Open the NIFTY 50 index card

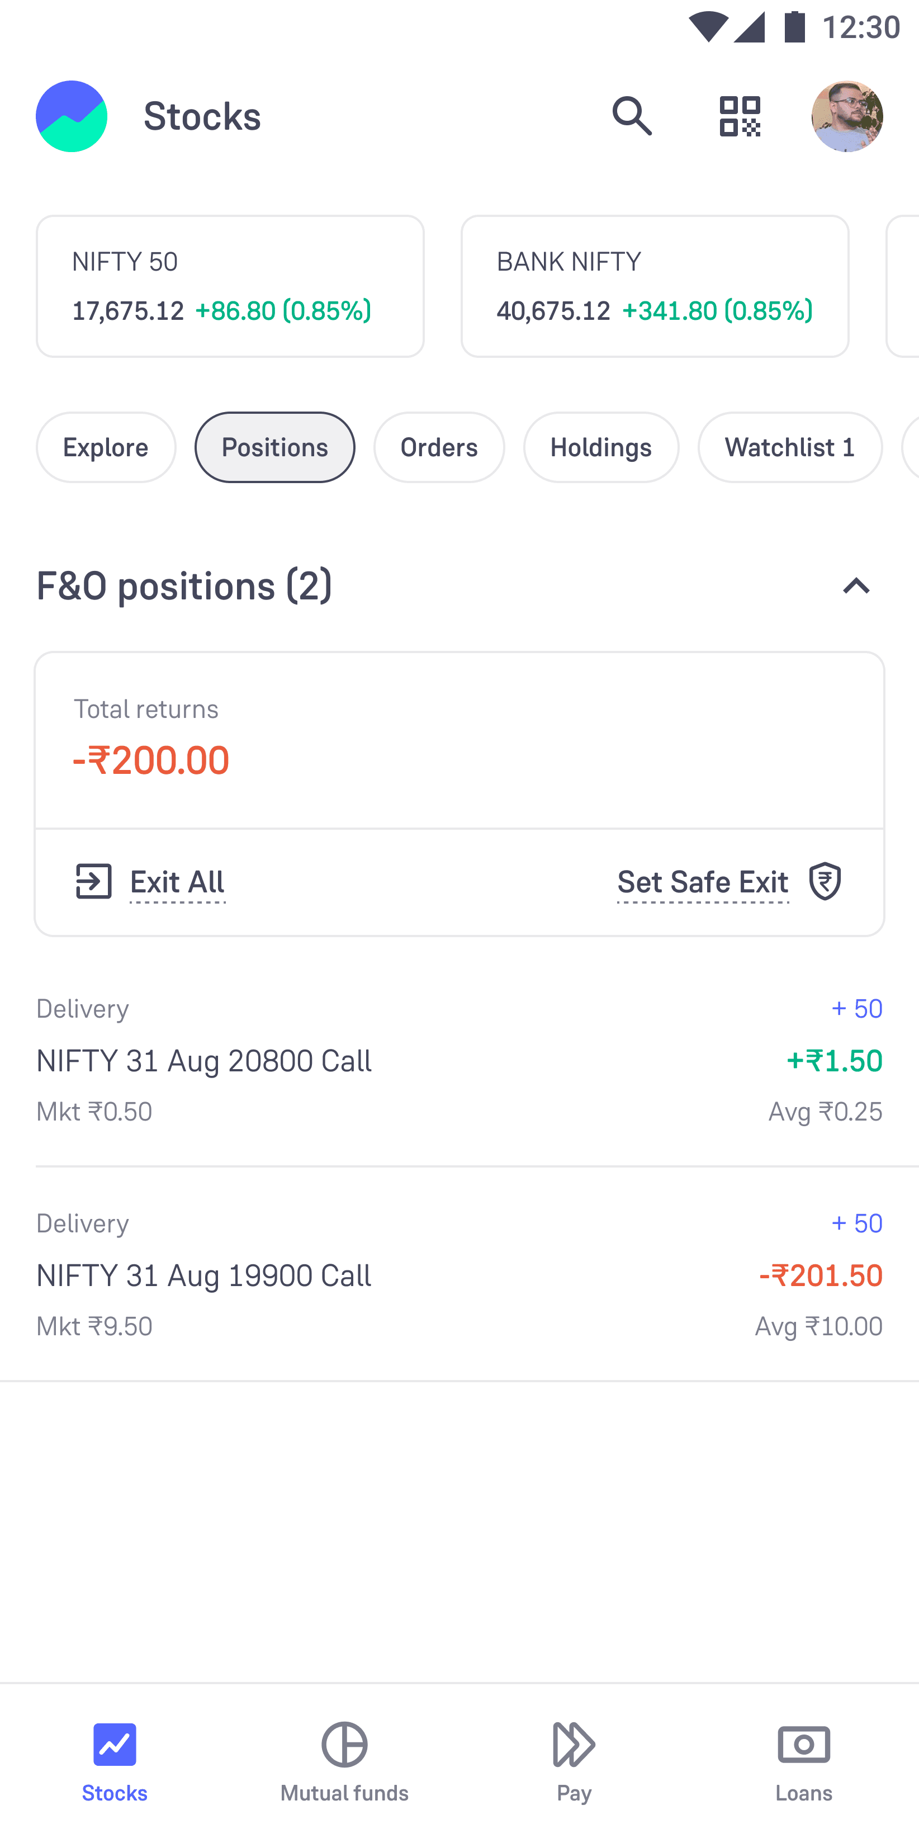230,286
